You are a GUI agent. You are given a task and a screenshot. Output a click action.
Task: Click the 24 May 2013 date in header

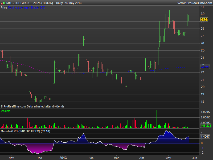(73, 3)
